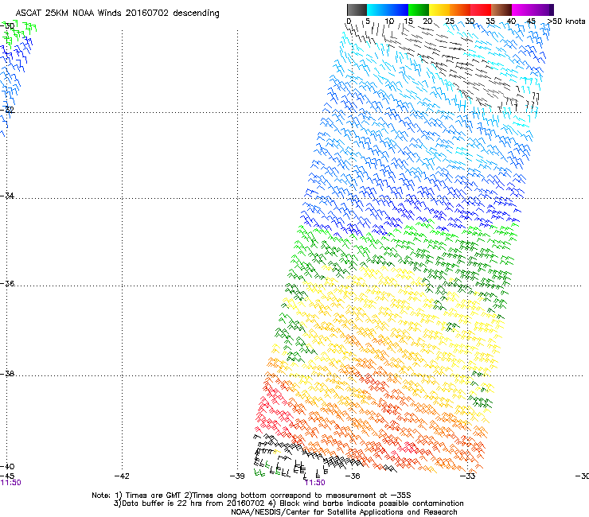Click the '45' legend scale label
Viewport: 589px width, 517px height.
pos(531,21)
